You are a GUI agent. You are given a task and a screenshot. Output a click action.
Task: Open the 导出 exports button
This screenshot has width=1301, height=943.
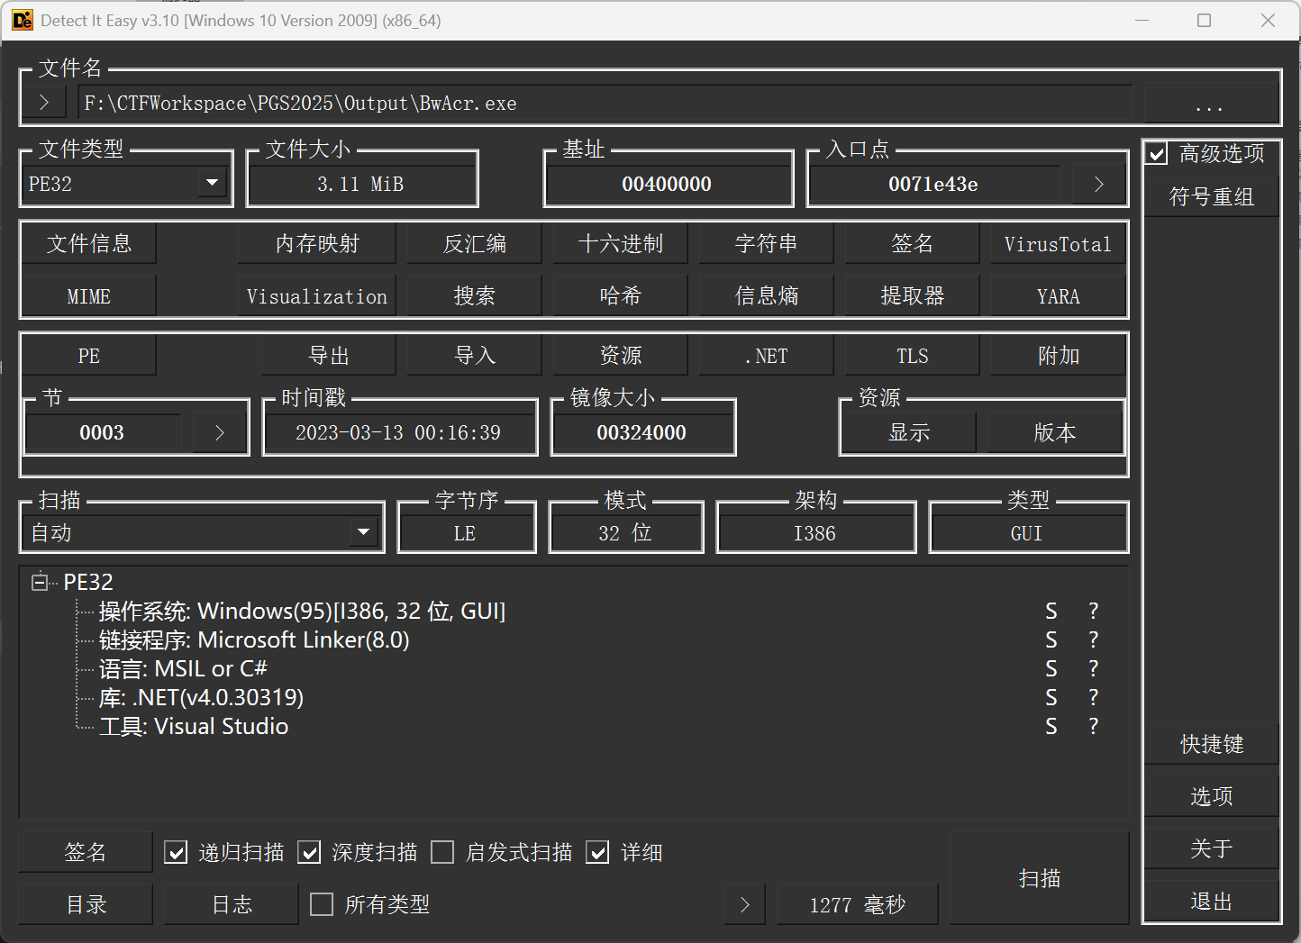[x=328, y=355]
